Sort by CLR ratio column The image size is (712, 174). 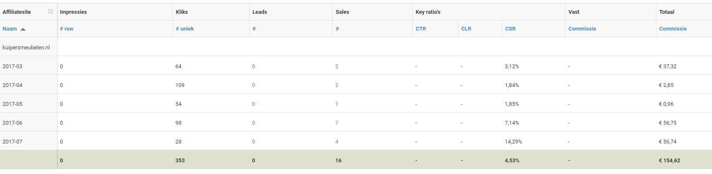466,29
